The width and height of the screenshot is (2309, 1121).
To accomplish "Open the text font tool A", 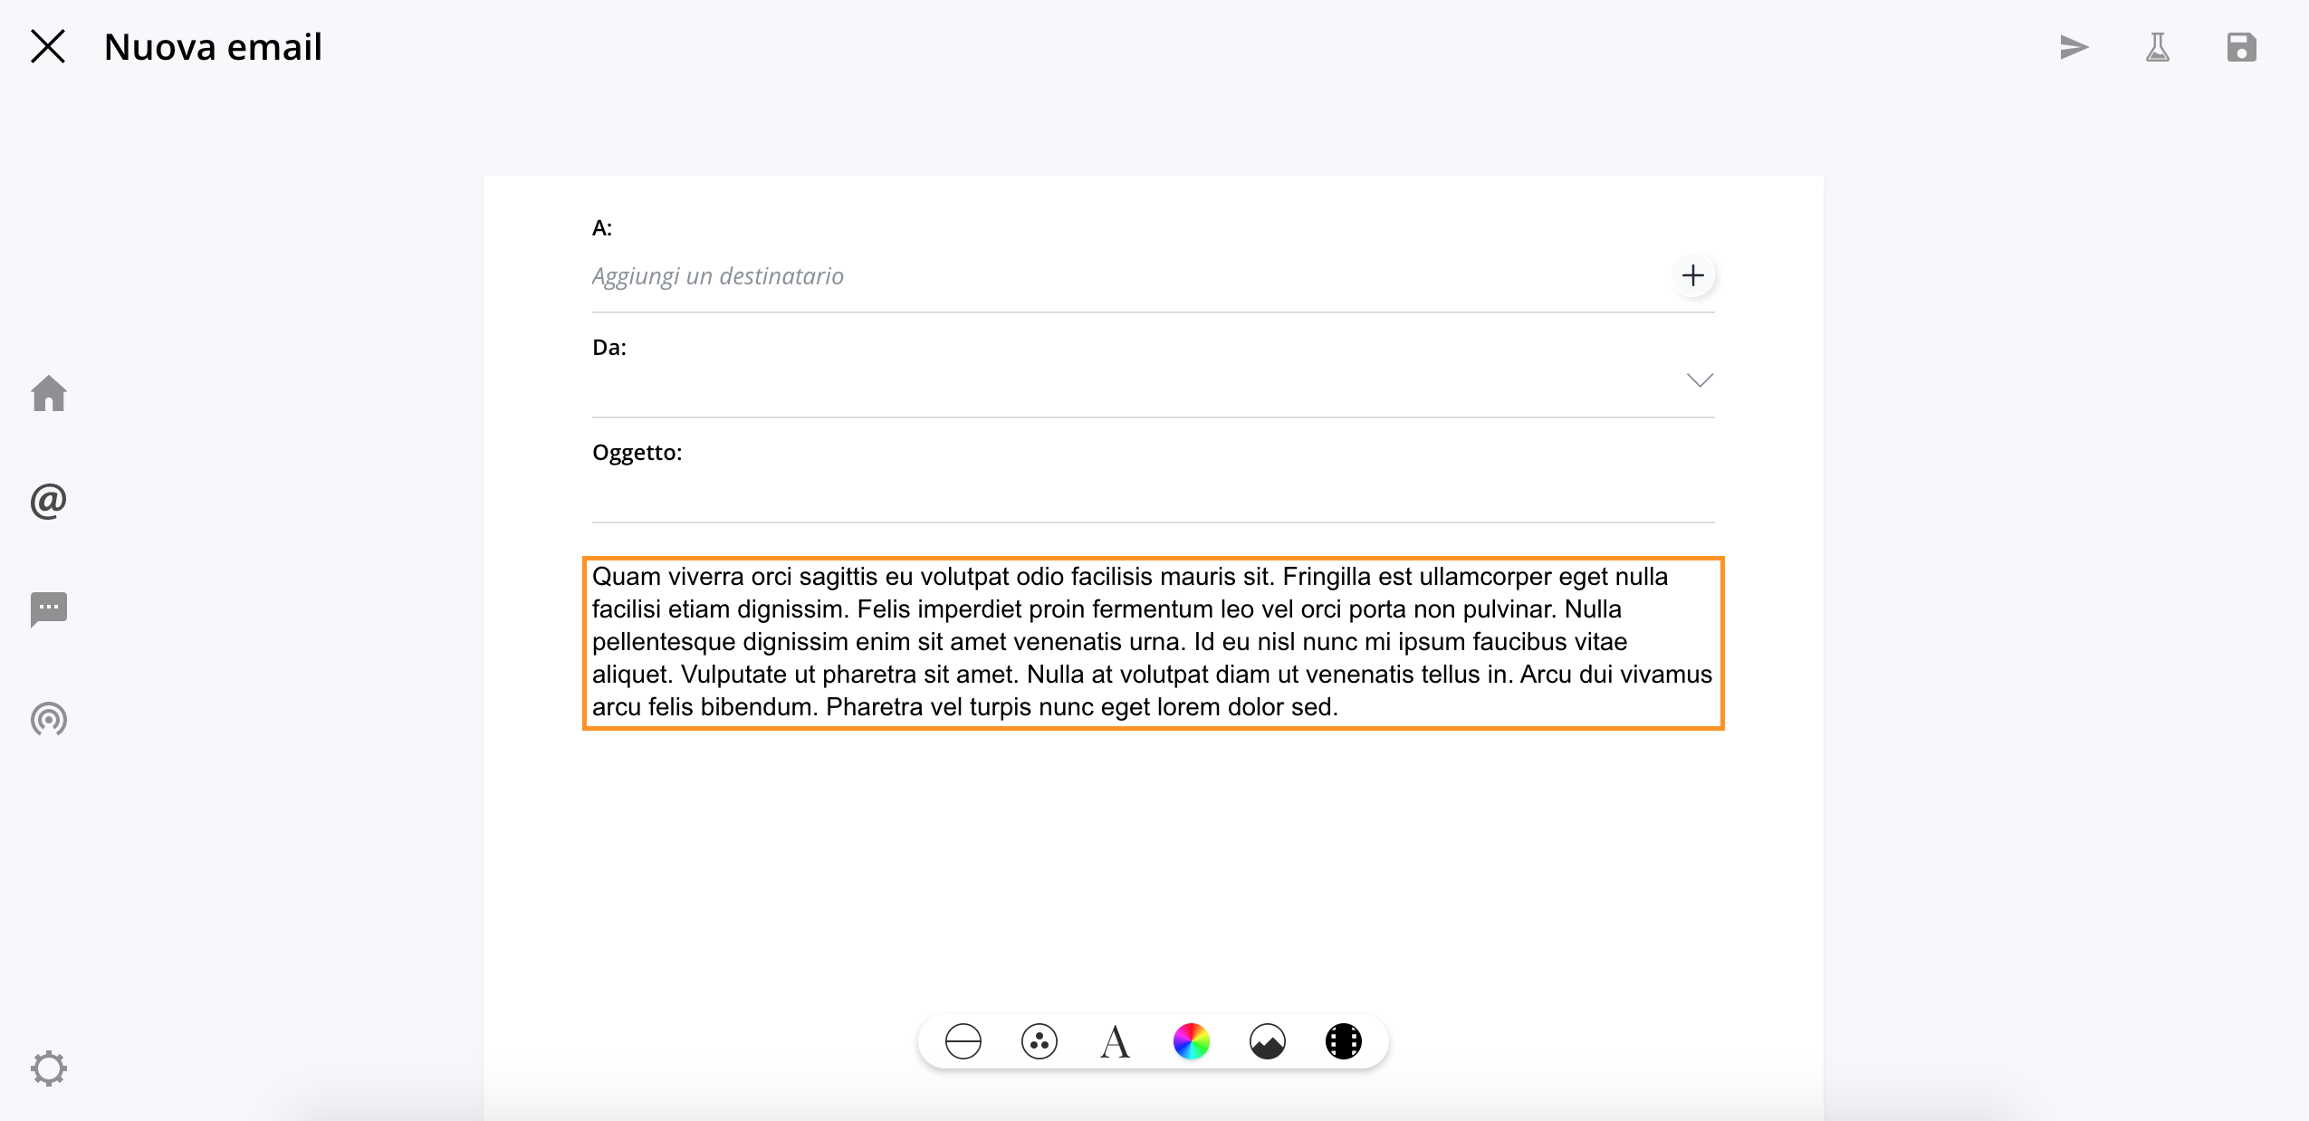I will coord(1116,1041).
